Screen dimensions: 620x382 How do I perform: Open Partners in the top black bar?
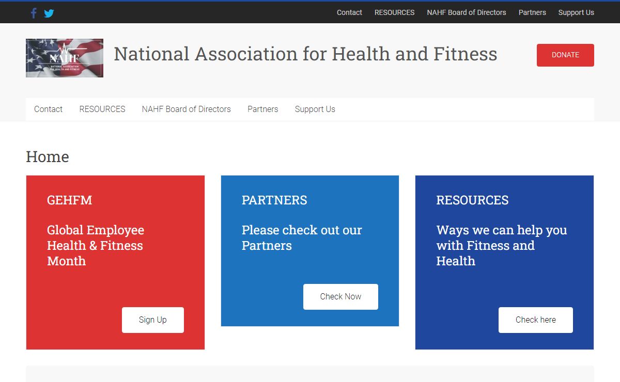coord(532,12)
